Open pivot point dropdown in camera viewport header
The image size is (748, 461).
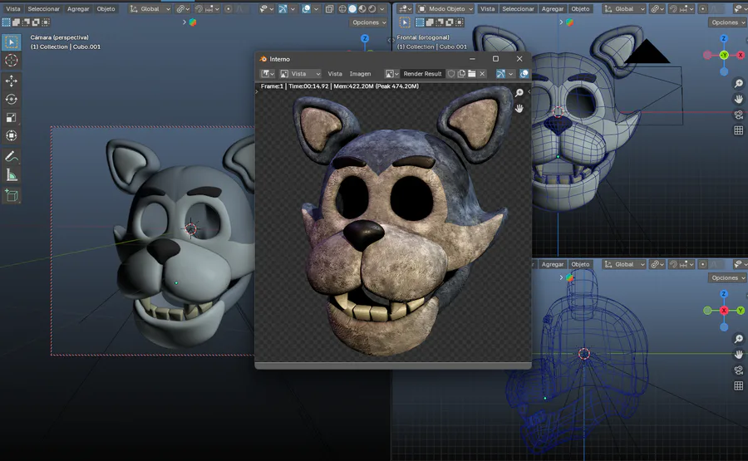coord(183,8)
